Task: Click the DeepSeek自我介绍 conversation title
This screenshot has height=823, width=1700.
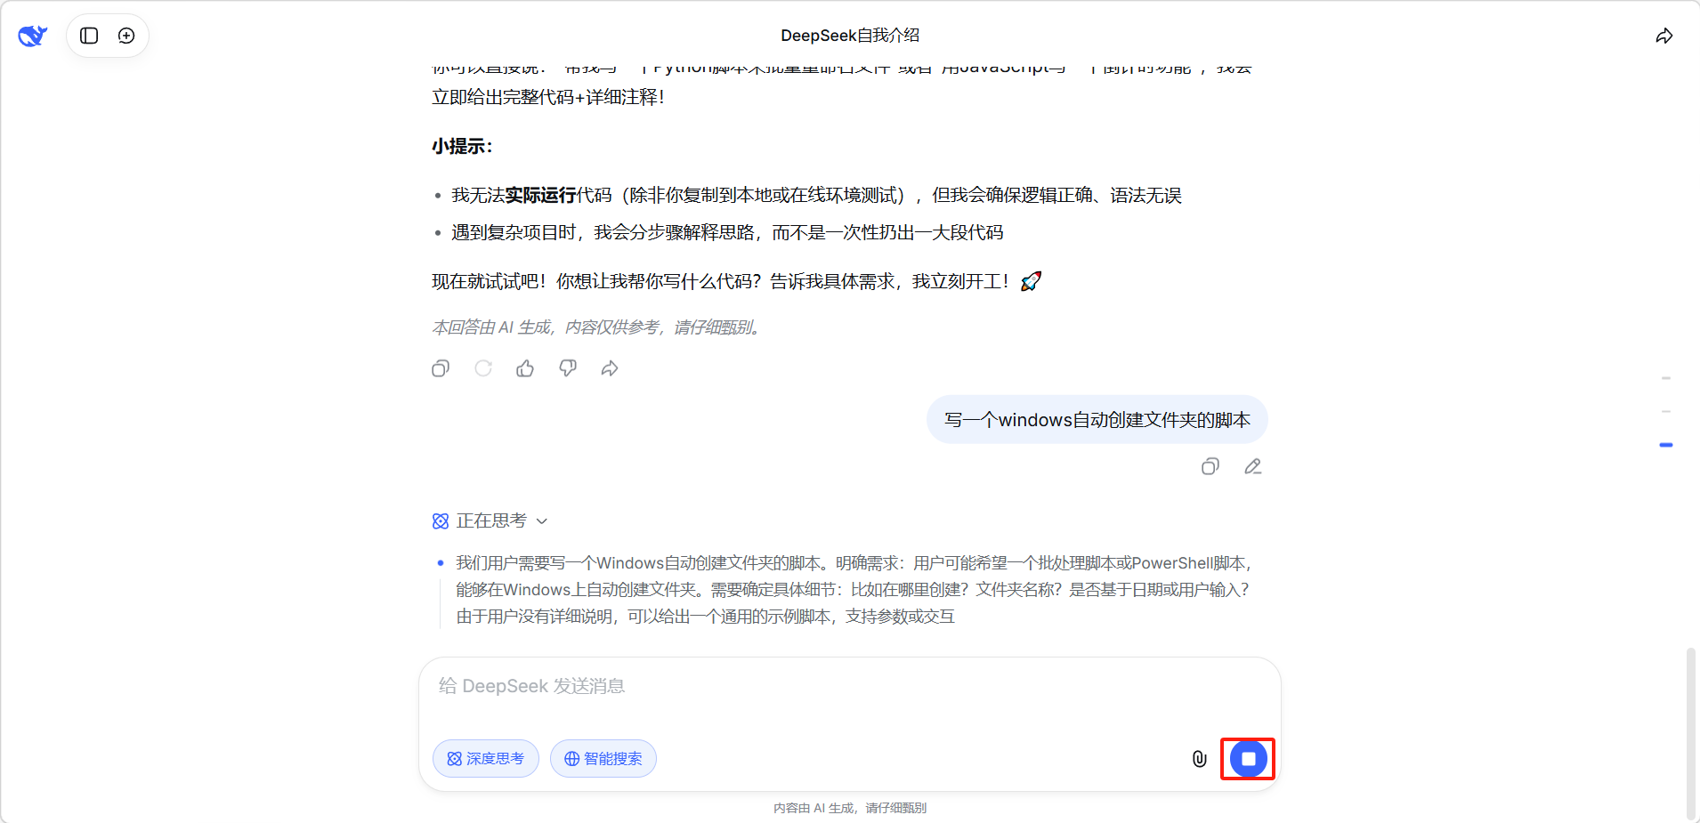Action: click(x=850, y=36)
